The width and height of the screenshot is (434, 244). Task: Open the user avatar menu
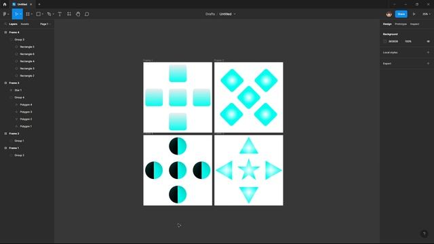(389, 14)
